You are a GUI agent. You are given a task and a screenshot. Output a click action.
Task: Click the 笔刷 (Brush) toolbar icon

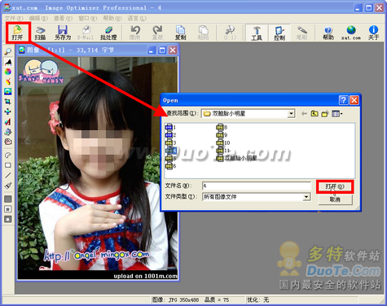(301, 33)
